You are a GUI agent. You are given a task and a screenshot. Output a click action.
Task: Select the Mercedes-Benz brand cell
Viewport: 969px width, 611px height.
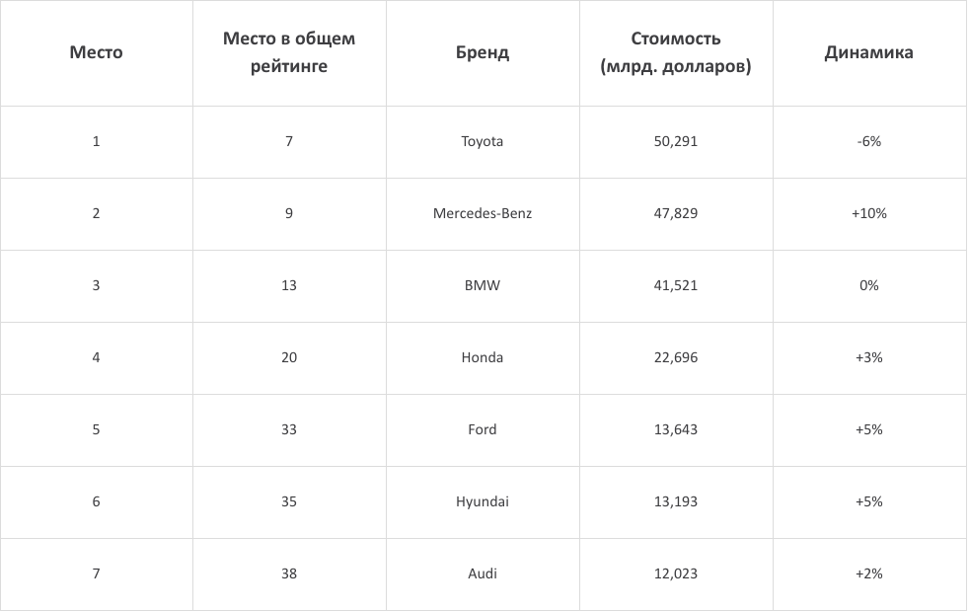pyautogui.click(x=483, y=213)
